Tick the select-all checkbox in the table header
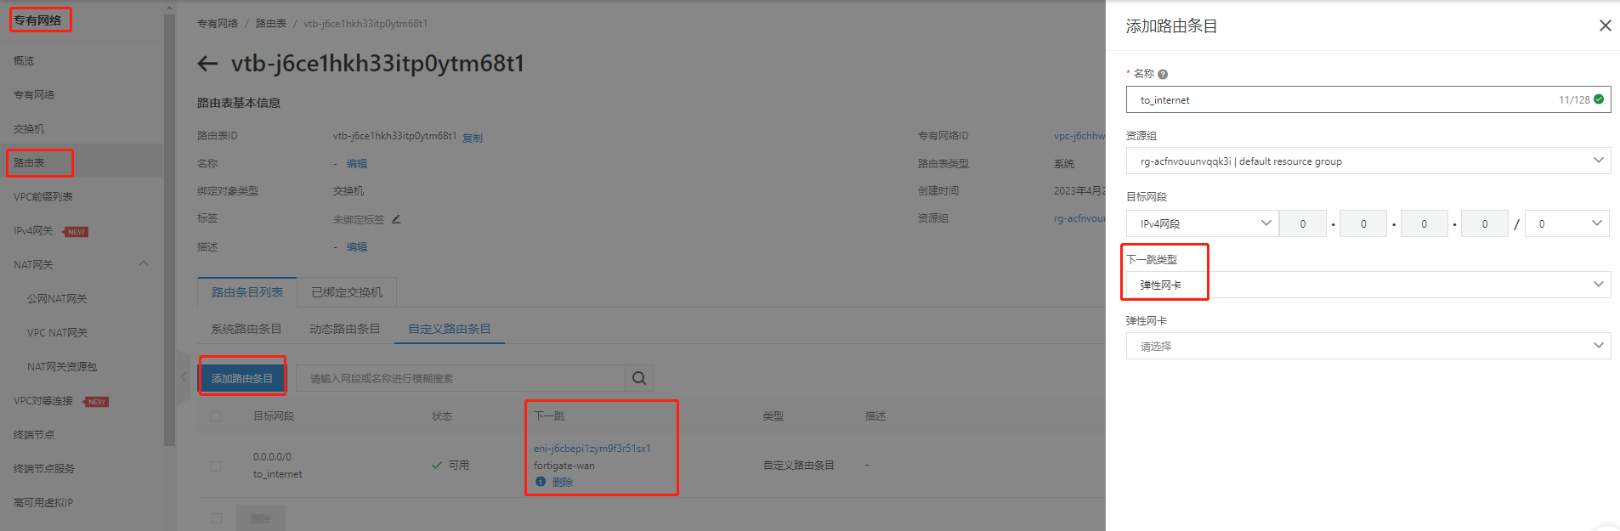The width and height of the screenshot is (1620, 531). point(216,416)
